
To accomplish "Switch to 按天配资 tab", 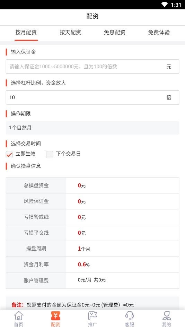I will [70, 32].
